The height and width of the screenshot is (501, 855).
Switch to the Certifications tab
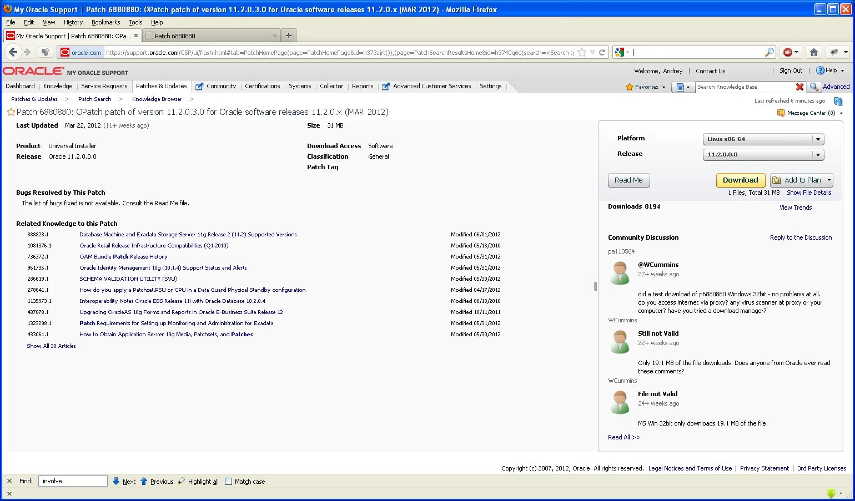click(x=262, y=86)
